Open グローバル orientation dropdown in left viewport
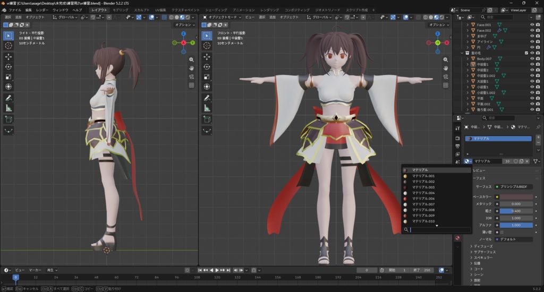Image resolution: width=544 pixels, height=292 pixels. click(65, 17)
